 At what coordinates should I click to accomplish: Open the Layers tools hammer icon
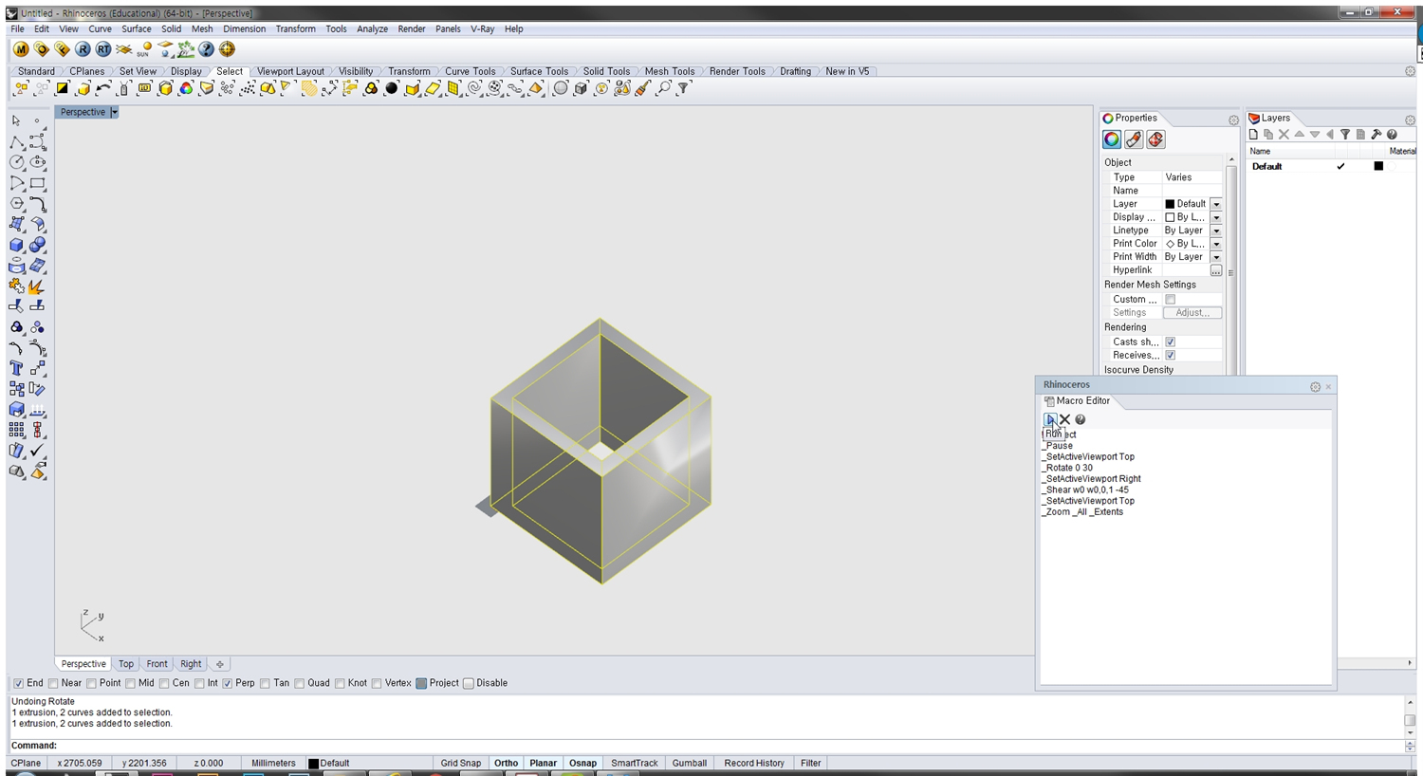pos(1376,135)
